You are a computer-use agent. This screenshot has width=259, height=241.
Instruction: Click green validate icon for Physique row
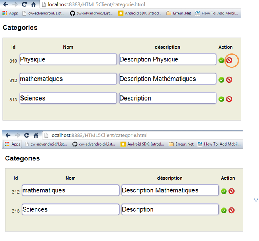pyautogui.click(x=221, y=60)
